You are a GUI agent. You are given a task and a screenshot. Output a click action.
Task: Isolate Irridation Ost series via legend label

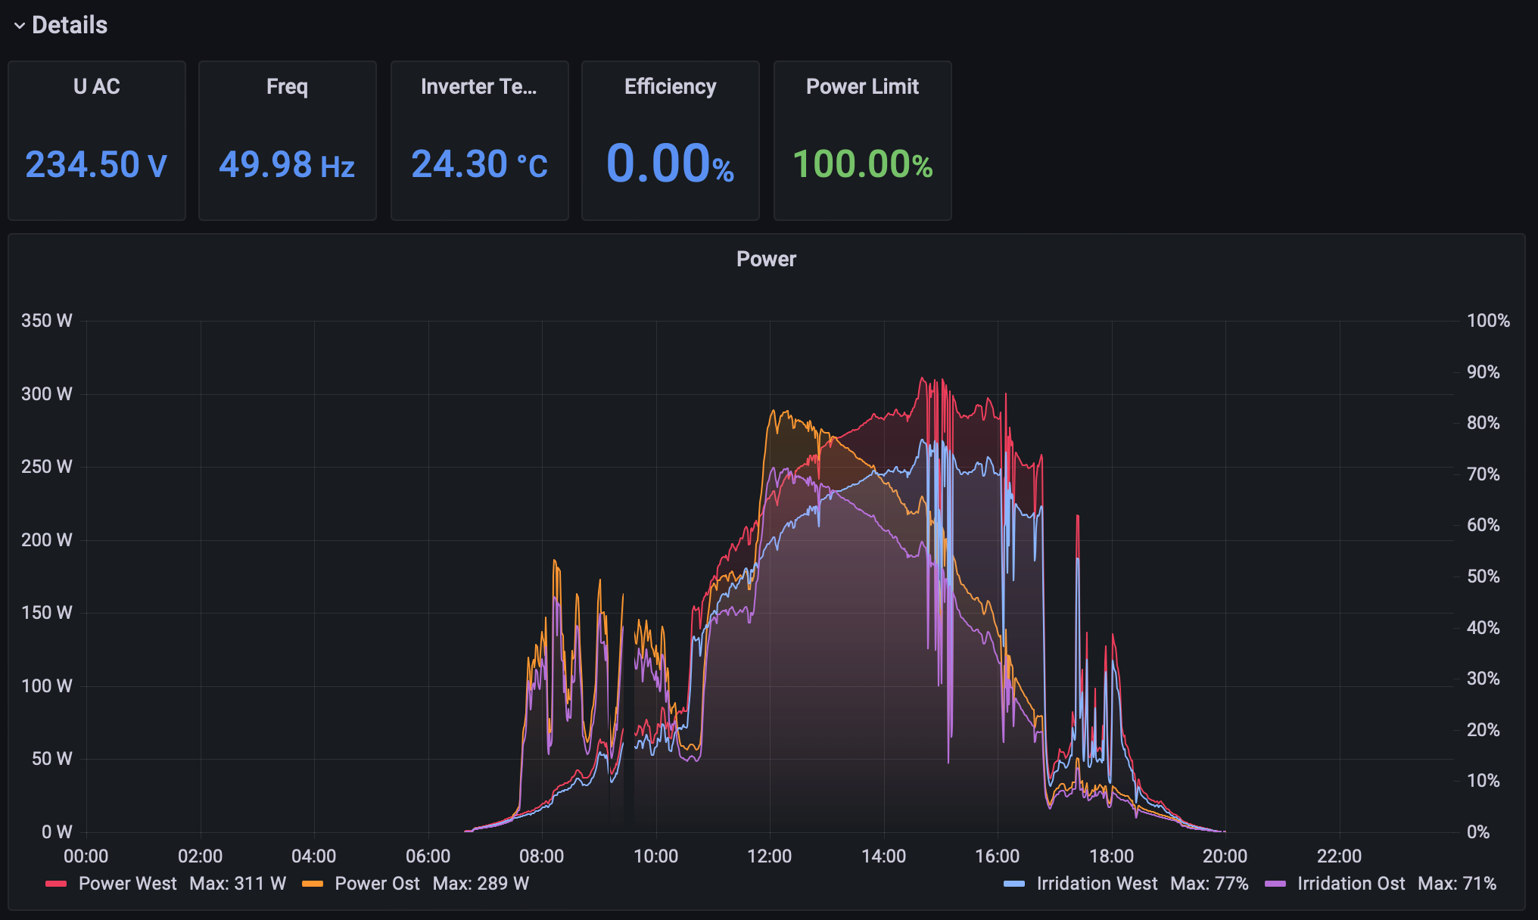coord(1351,884)
